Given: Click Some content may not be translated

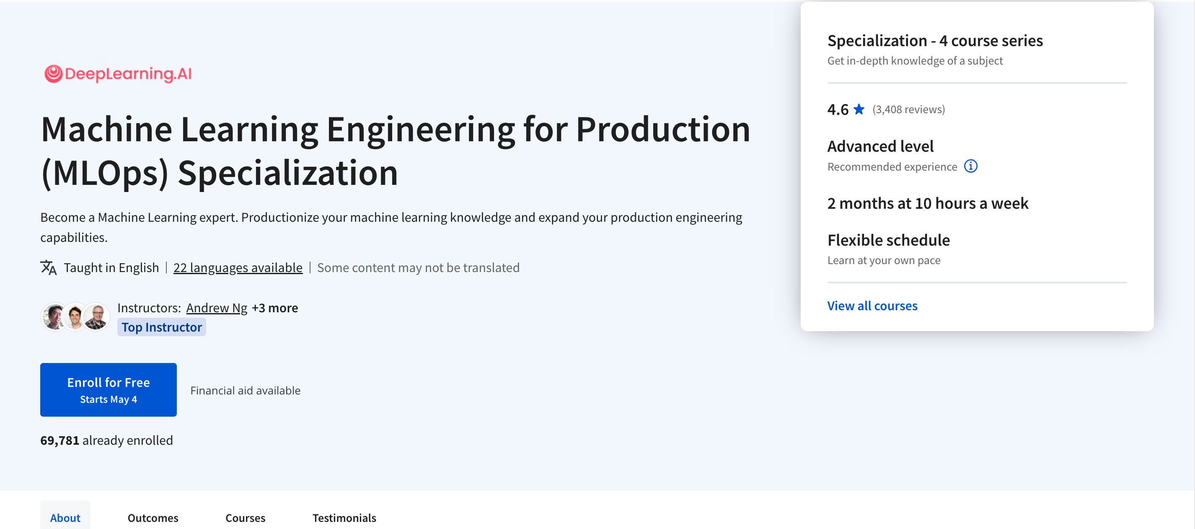Looking at the screenshot, I should tap(418, 268).
